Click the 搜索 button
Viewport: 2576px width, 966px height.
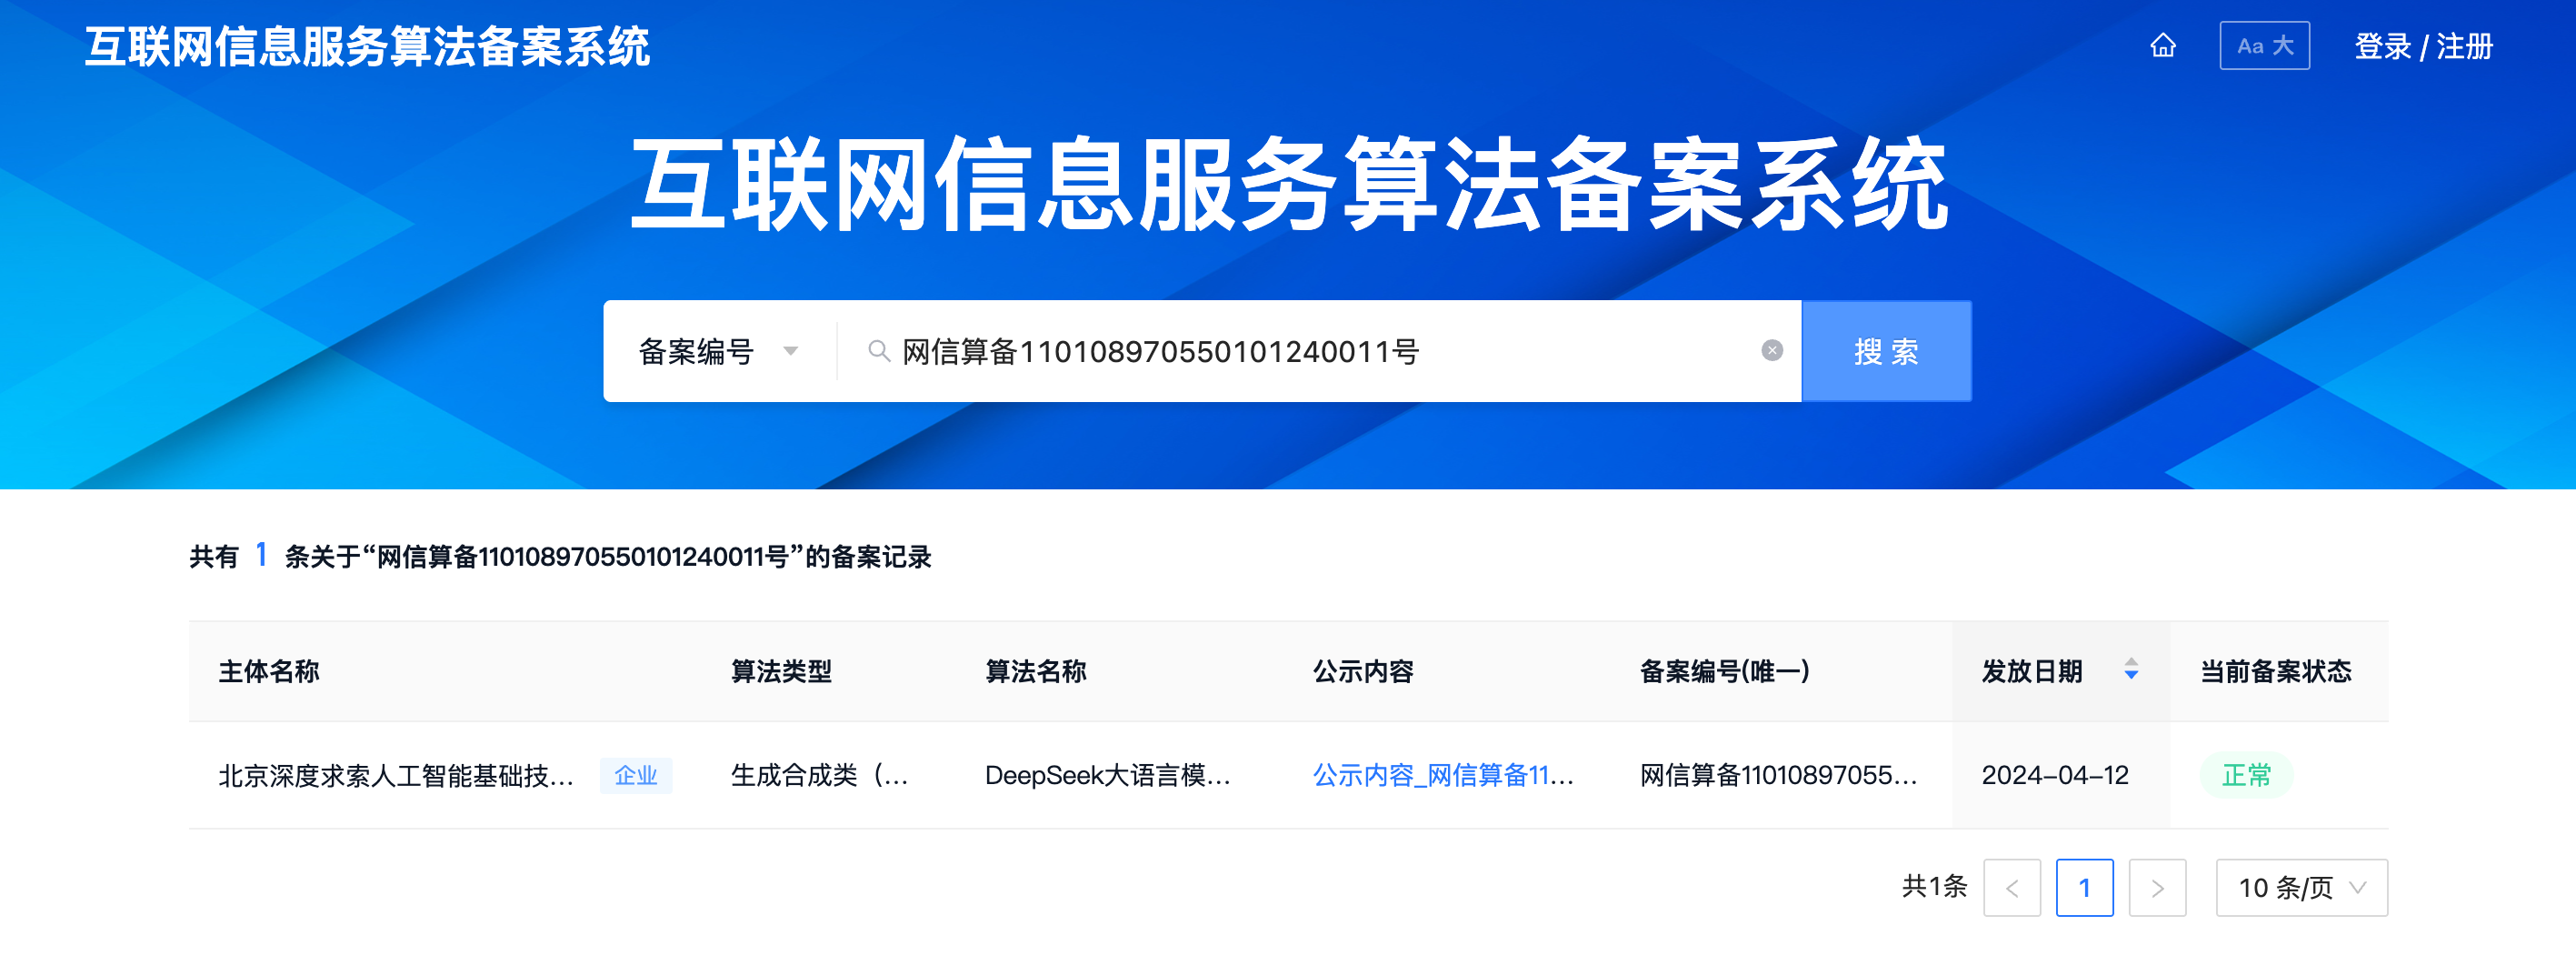tap(1886, 351)
